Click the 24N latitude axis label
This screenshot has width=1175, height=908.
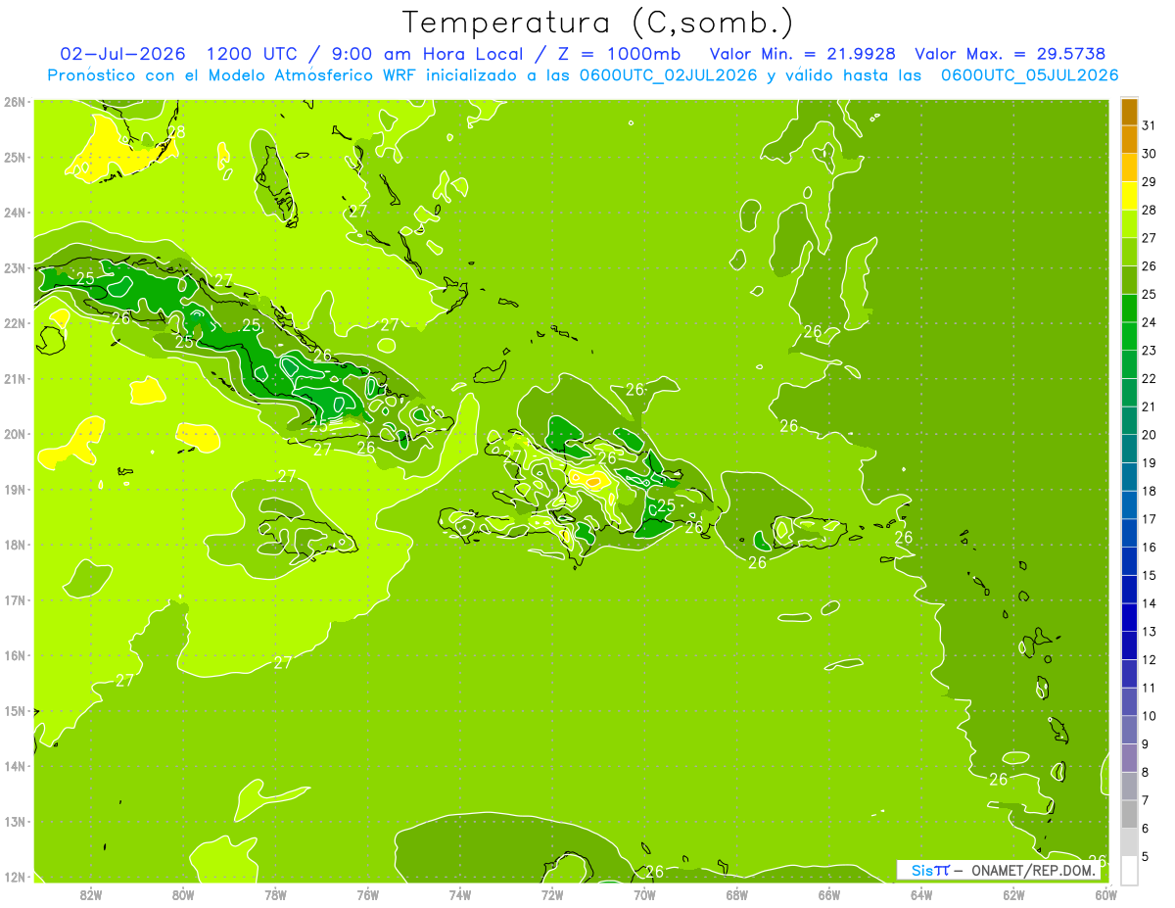(15, 213)
